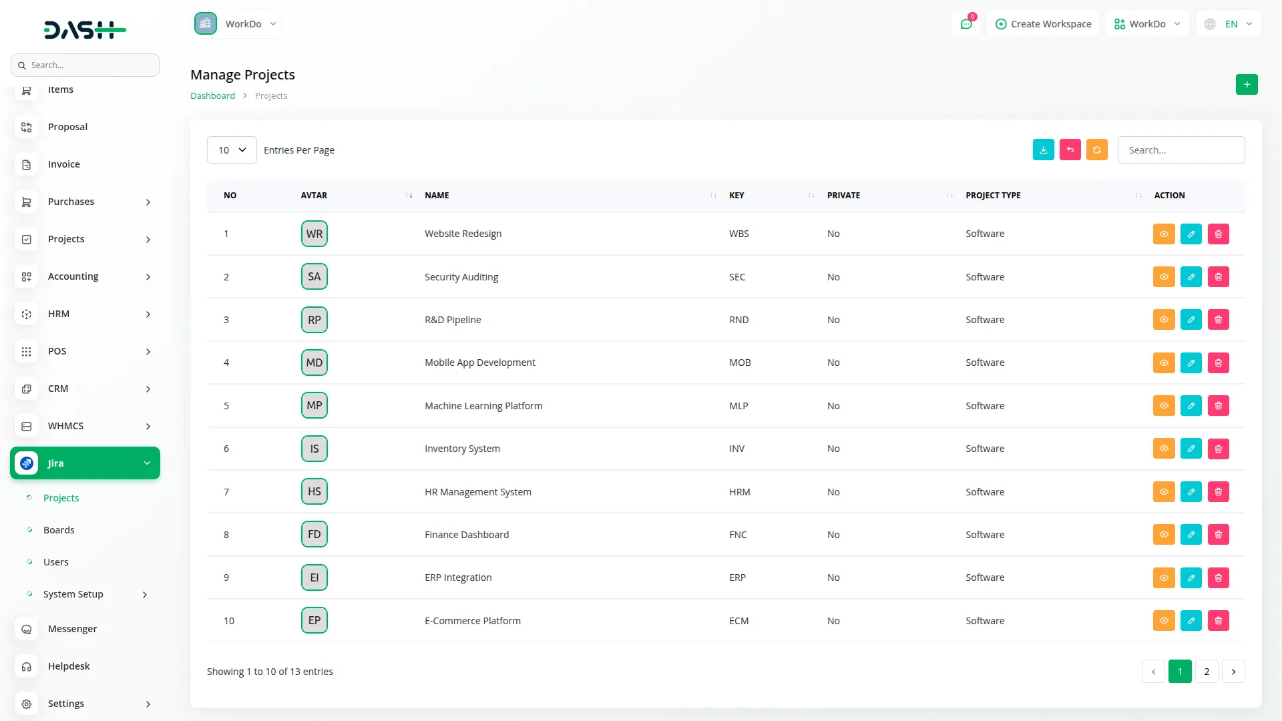The width and height of the screenshot is (1282, 721).
Task: Delete the Mobile App Development project
Action: [x=1218, y=363]
